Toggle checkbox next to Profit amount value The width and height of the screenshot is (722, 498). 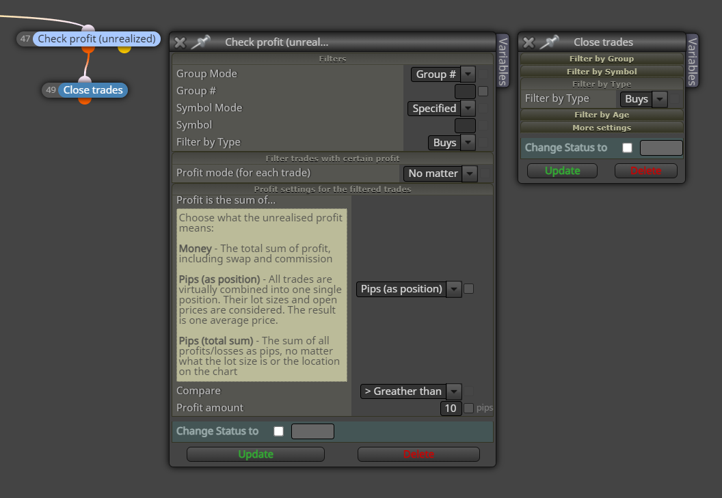coord(469,408)
